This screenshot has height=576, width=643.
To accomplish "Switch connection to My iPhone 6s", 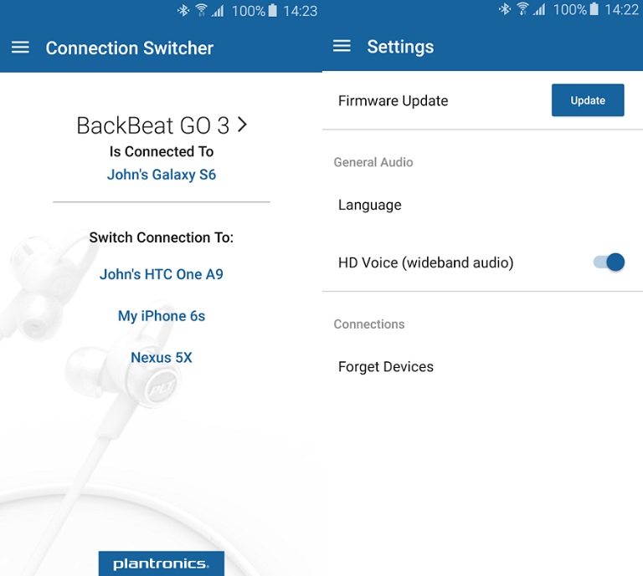I will click(x=162, y=316).
